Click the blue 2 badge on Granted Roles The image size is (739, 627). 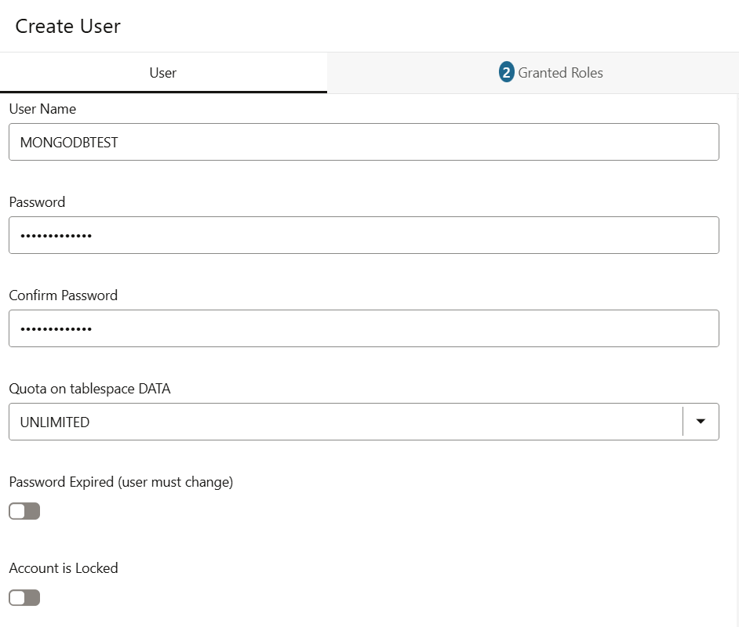pos(507,73)
